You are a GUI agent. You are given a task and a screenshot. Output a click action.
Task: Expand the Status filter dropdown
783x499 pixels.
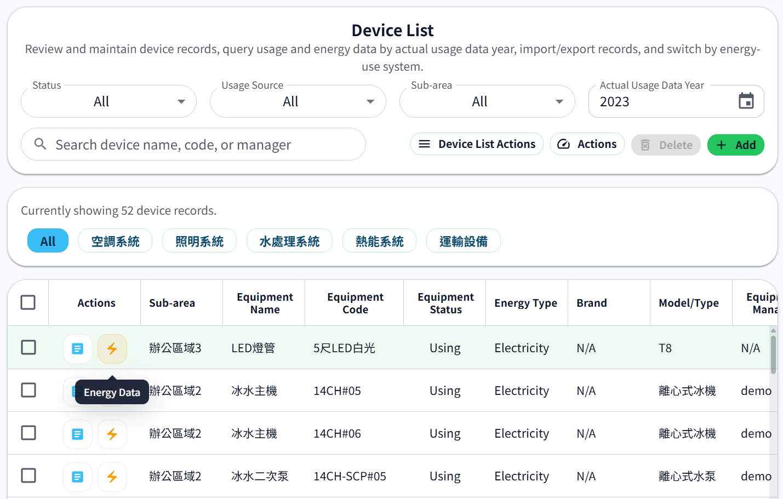tap(108, 101)
